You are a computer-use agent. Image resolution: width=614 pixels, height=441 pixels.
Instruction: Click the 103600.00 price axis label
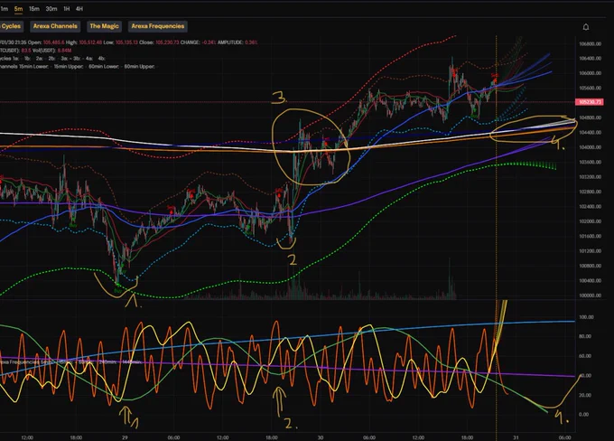click(x=591, y=162)
